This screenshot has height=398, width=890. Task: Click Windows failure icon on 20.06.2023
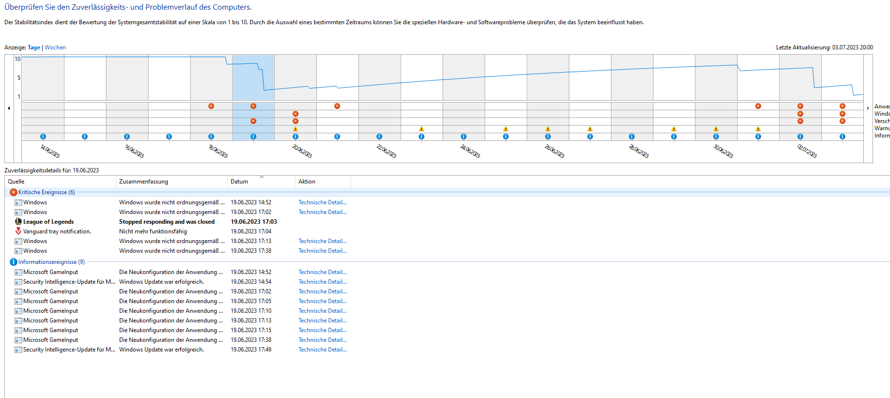tap(296, 114)
